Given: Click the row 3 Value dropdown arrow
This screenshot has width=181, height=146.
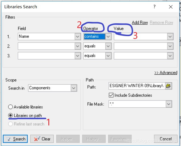Looking at the screenshot, I should [170, 56].
